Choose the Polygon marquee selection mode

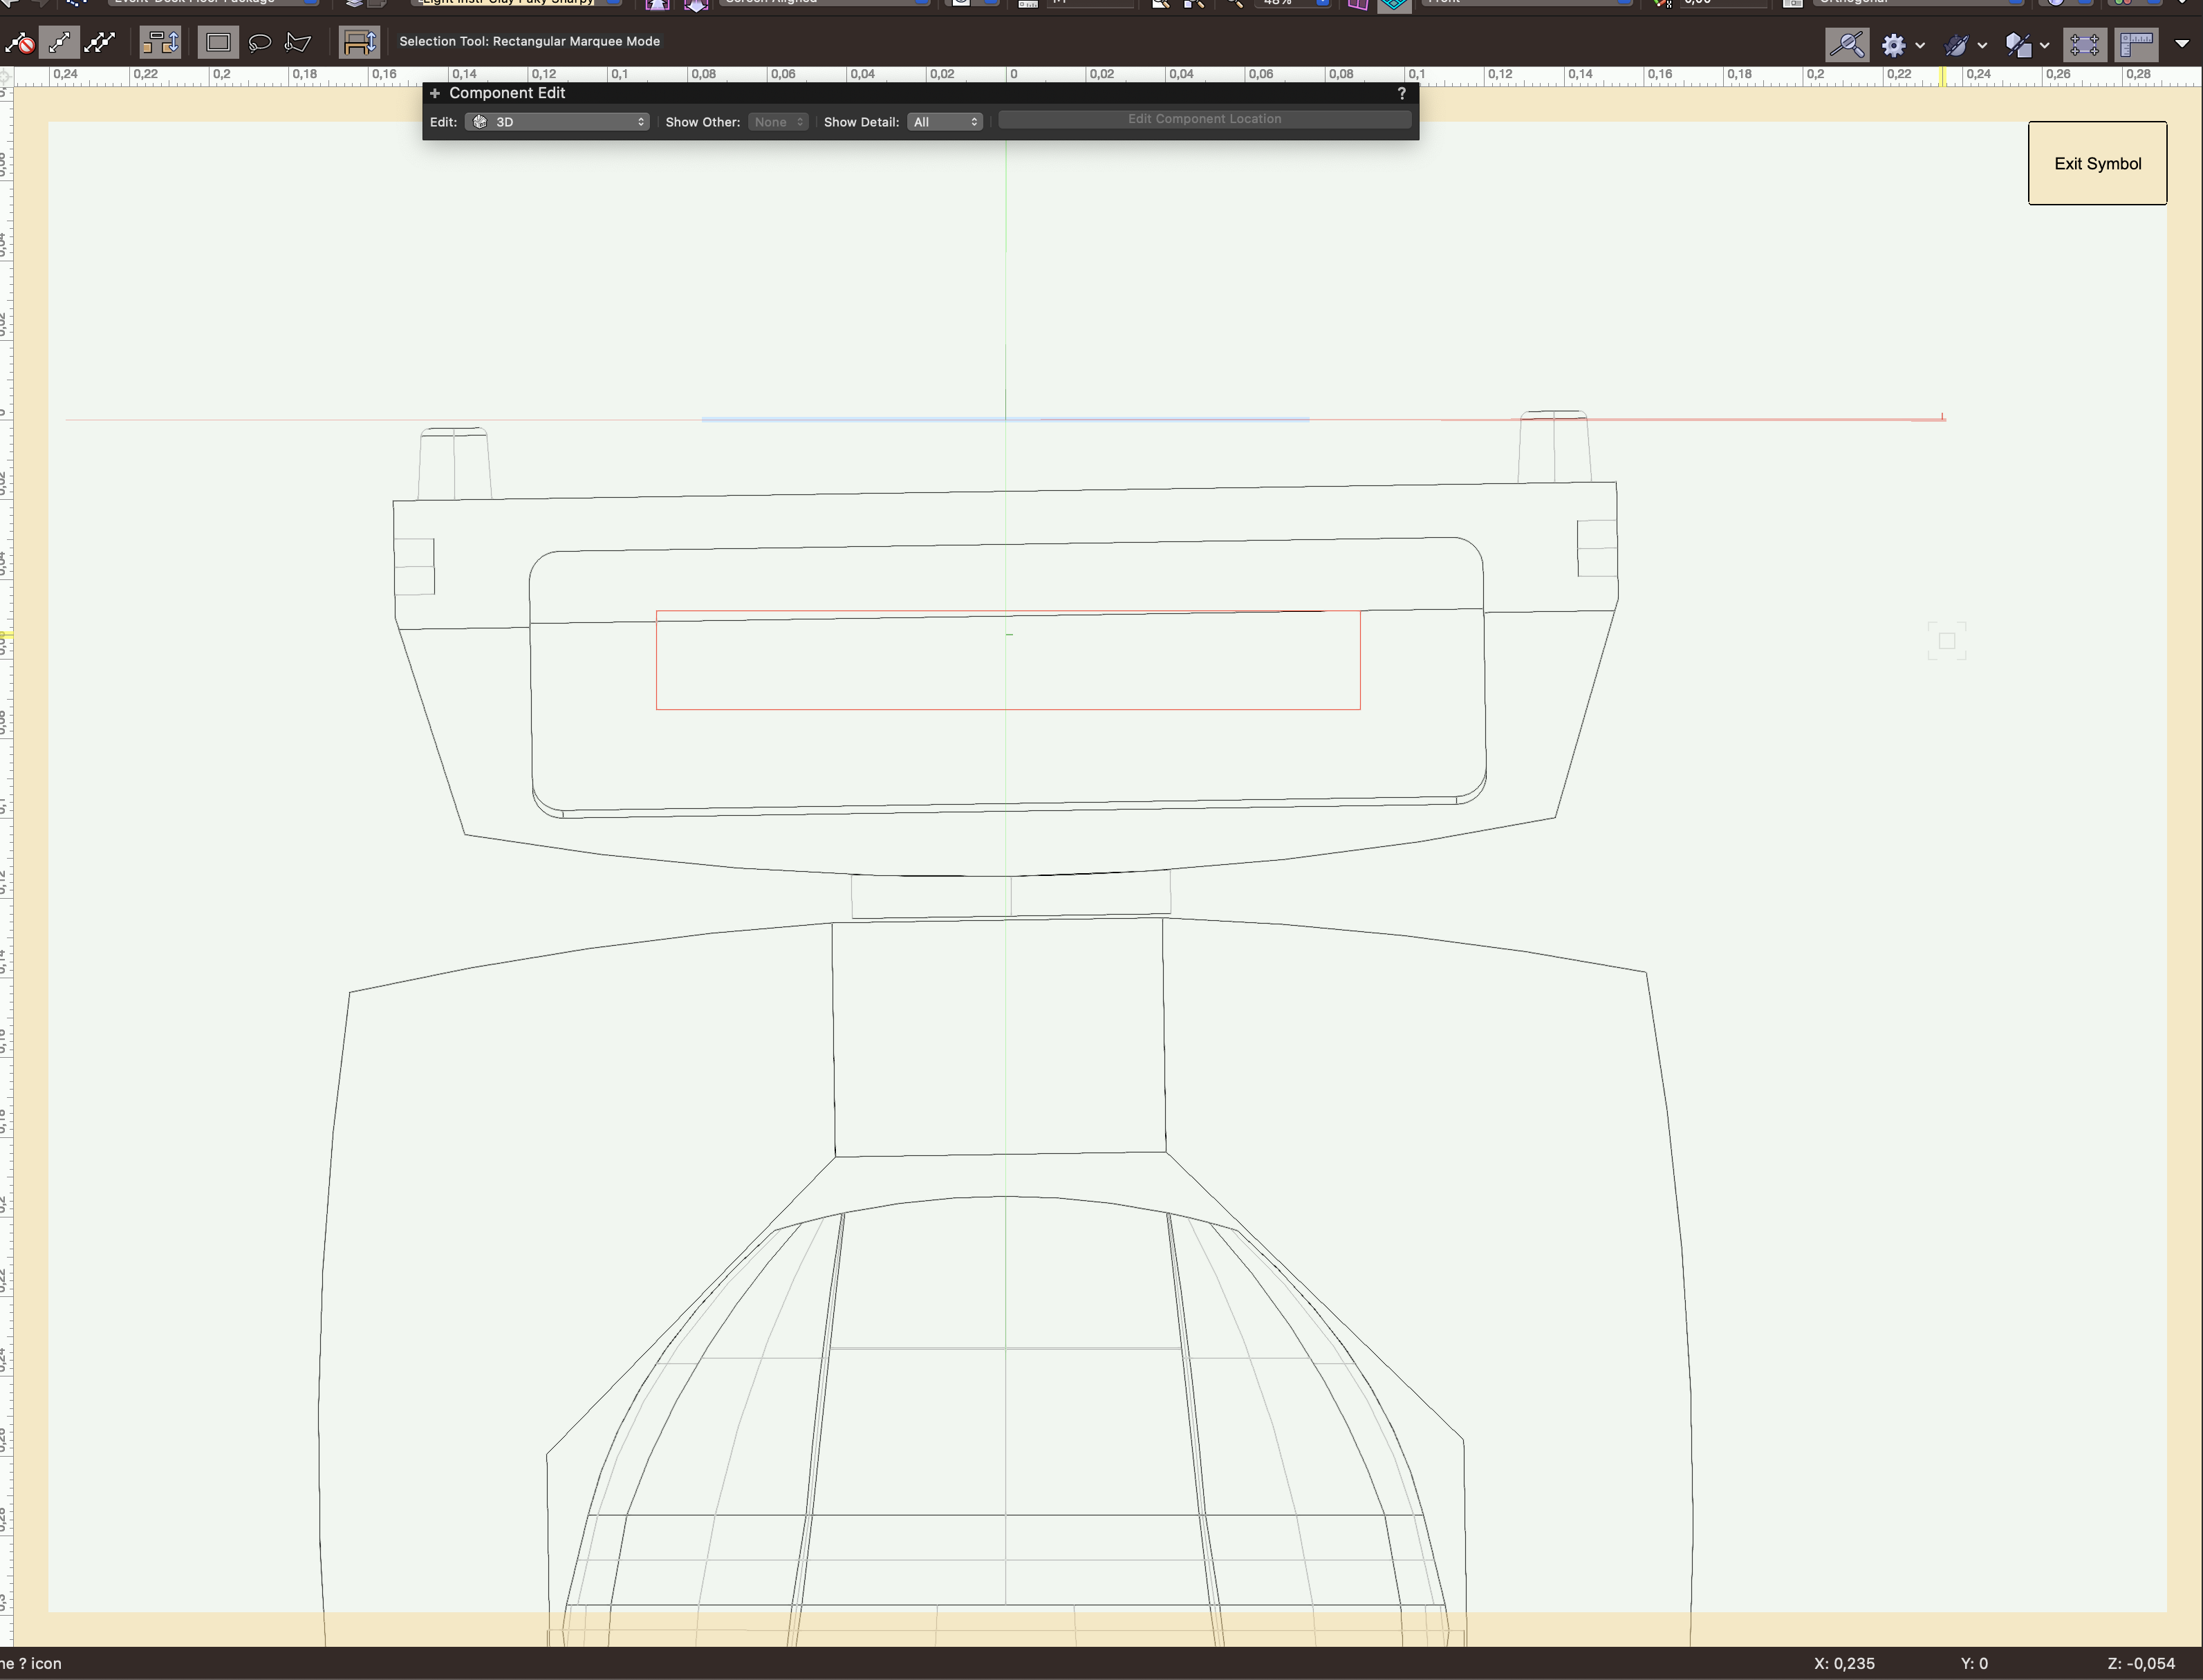click(x=296, y=42)
